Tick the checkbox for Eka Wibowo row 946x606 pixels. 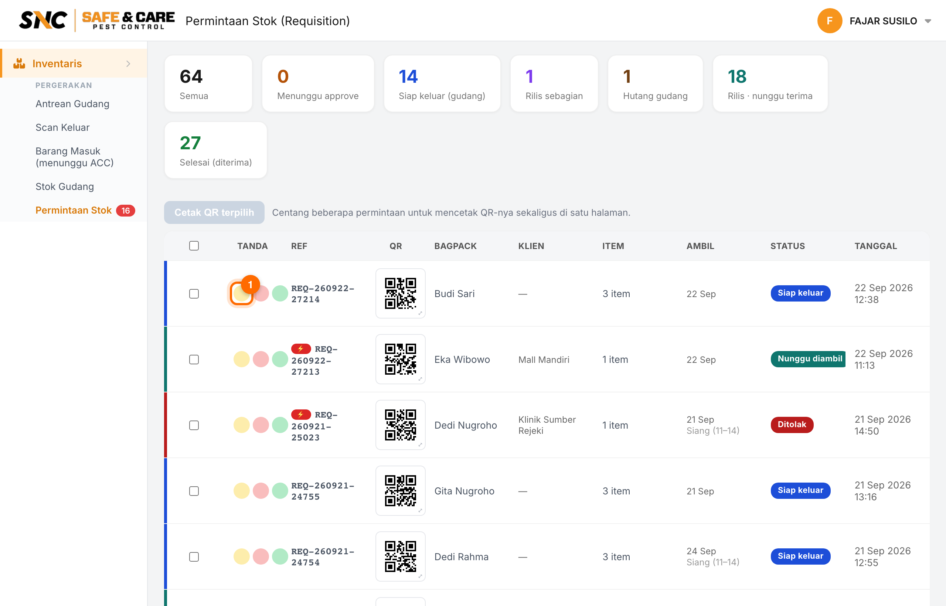point(194,360)
